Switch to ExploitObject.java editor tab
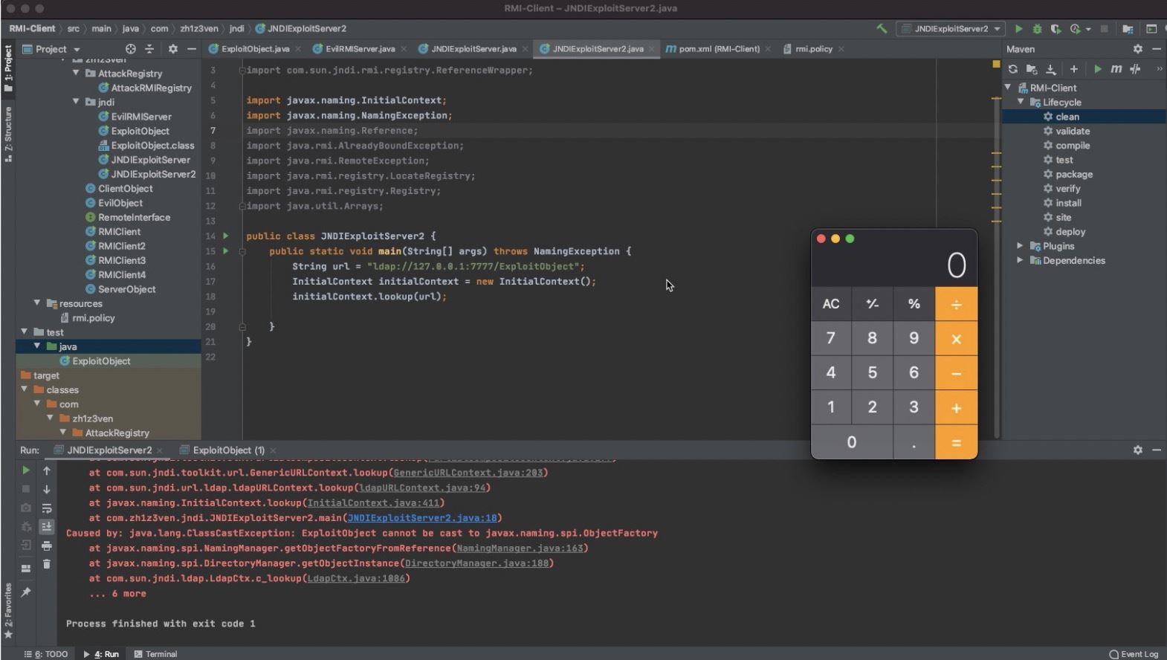 [255, 49]
